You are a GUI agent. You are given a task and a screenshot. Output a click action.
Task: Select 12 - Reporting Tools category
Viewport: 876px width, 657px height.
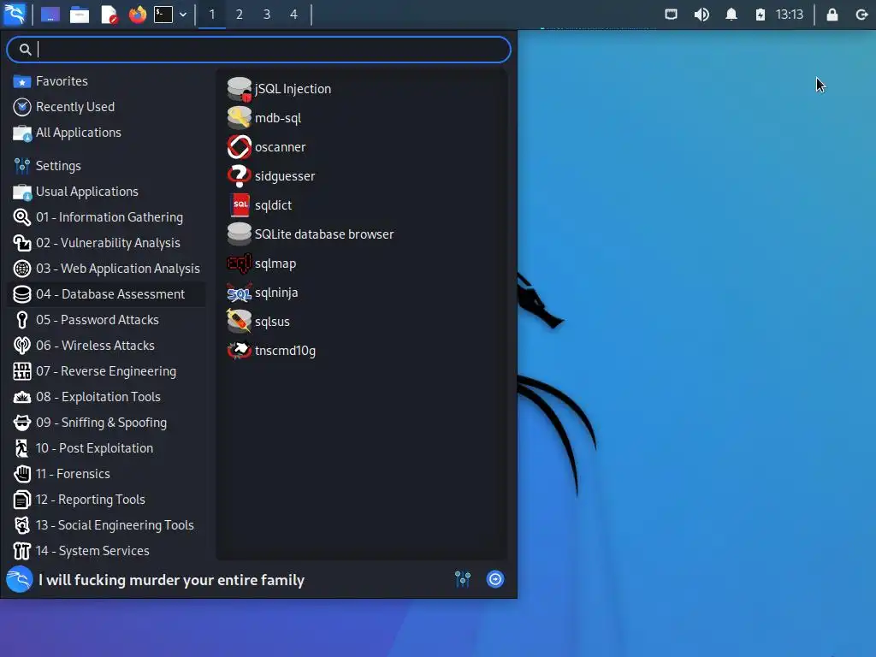click(107, 500)
